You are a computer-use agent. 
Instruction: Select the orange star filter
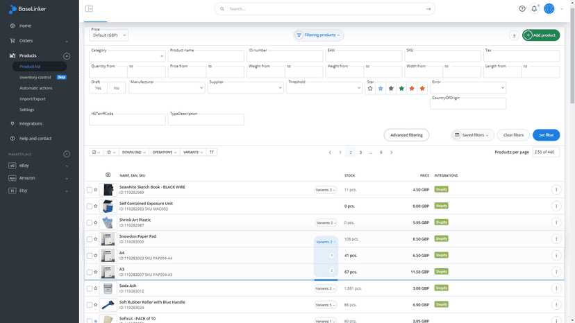tap(412, 88)
